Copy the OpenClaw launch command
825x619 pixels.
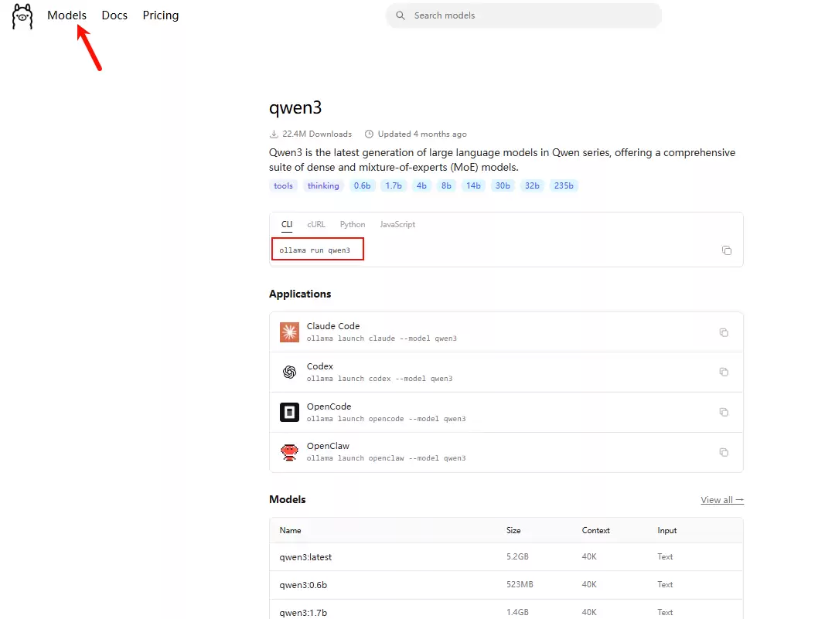click(724, 452)
